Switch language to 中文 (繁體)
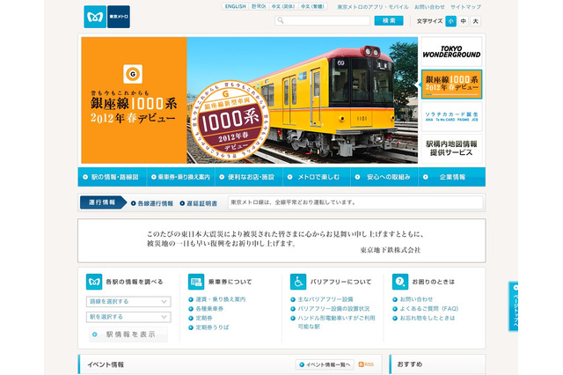The image size is (563, 375). click(312, 6)
